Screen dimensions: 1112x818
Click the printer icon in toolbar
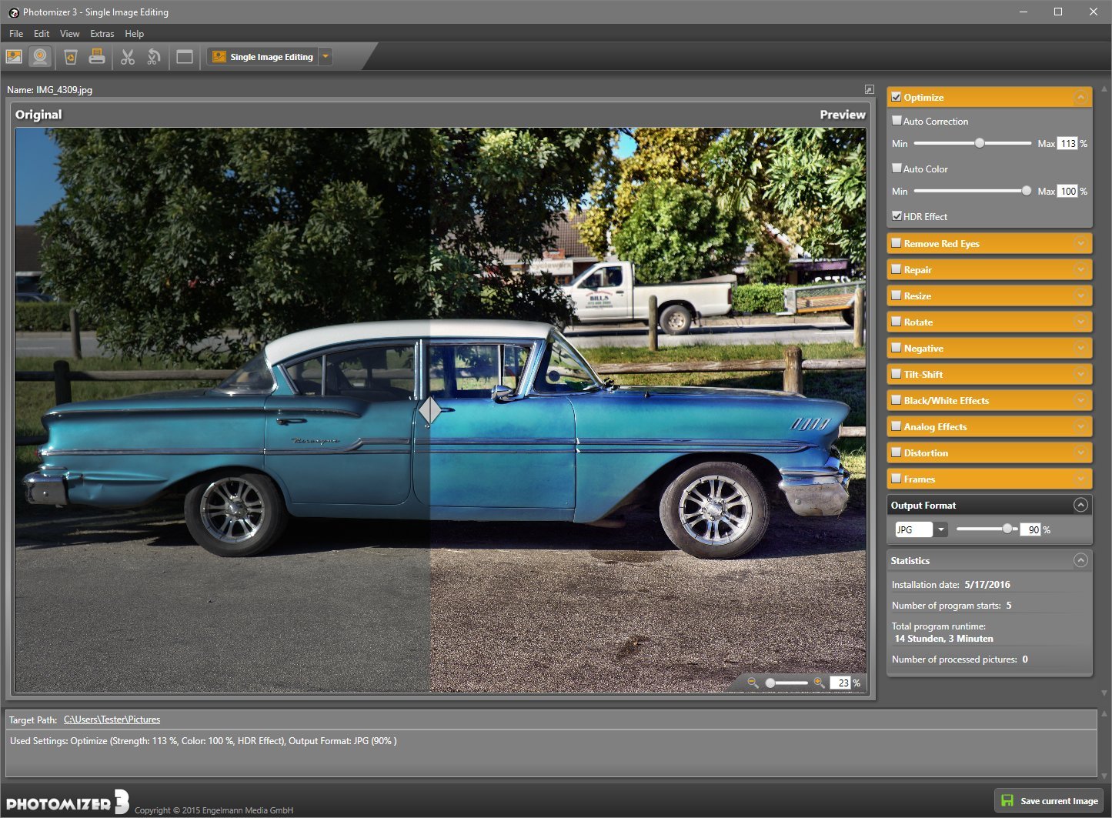(x=97, y=57)
